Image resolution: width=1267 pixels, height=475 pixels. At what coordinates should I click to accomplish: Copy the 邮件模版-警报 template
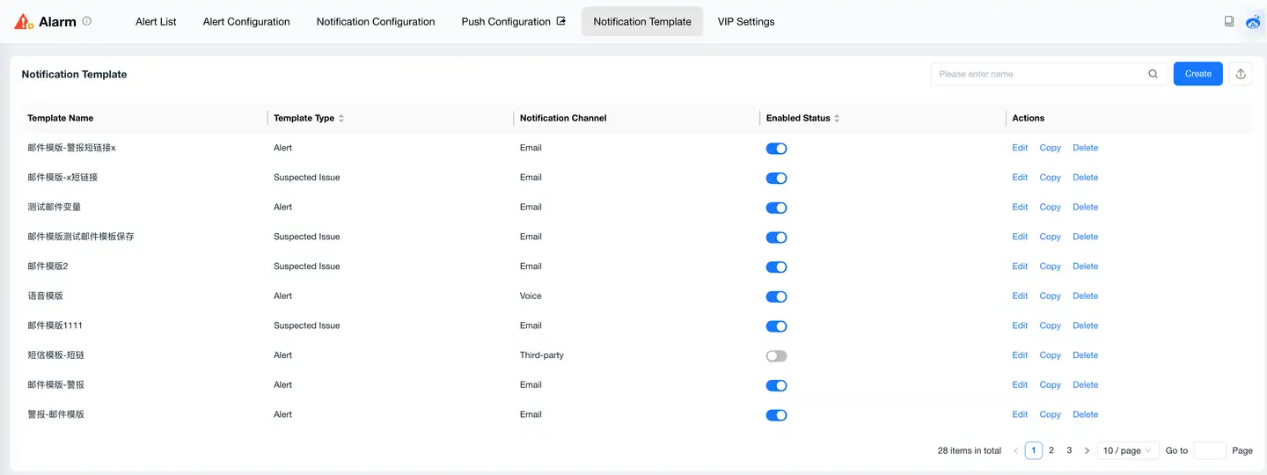tap(1051, 385)
